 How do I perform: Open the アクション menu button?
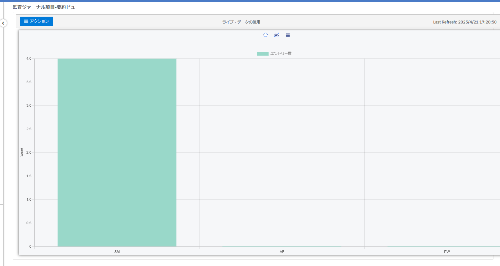pyautogui.click(x=36, y=21)
